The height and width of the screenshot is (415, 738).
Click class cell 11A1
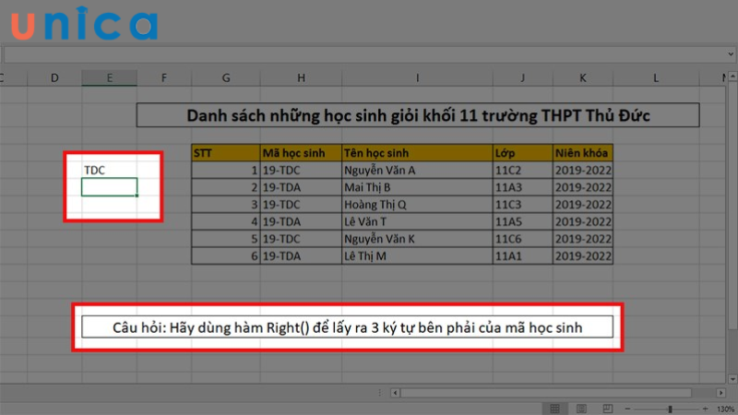tap(522, 256)
